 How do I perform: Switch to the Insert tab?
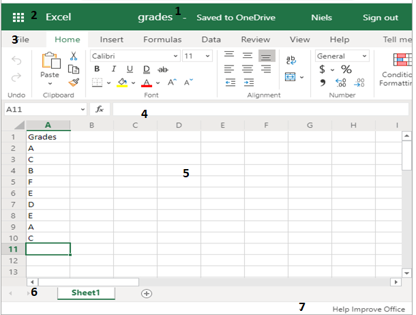[112, 40]
